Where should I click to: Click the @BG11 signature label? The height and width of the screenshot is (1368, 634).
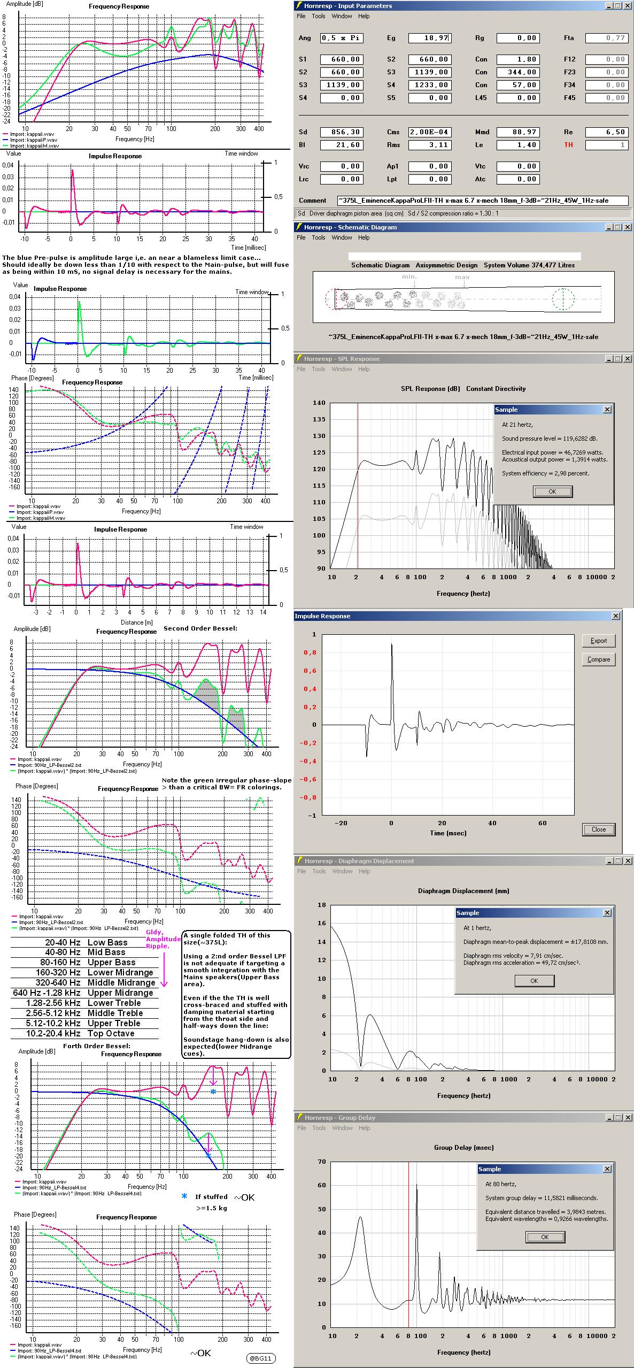click(x=261, y=1358)
